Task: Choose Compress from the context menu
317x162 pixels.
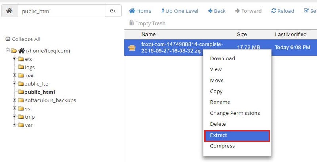Action: (222, 146)
